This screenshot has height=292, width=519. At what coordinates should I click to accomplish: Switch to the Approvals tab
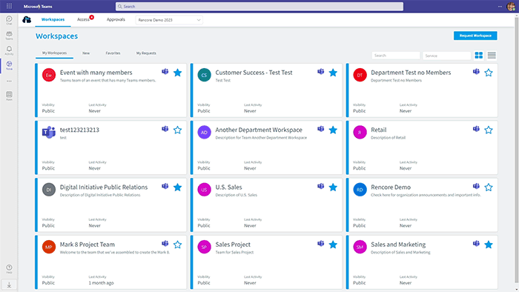tap(116, 19)
